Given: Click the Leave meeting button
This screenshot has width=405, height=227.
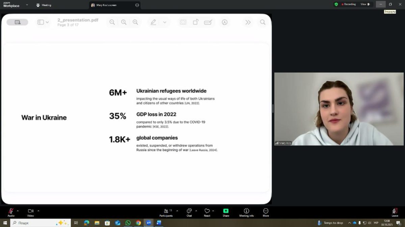Looking at the screenshot, I should click(395, 212).
